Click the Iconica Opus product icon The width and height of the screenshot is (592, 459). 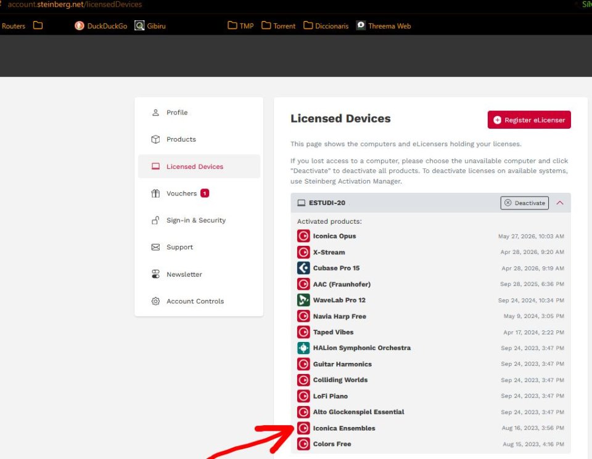(303, 236)
